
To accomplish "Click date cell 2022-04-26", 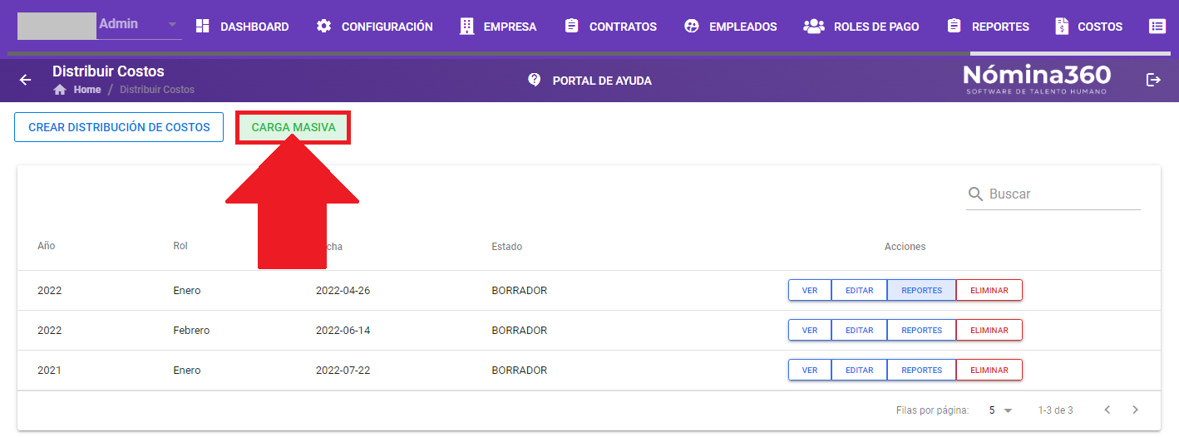I will [343, 291].
